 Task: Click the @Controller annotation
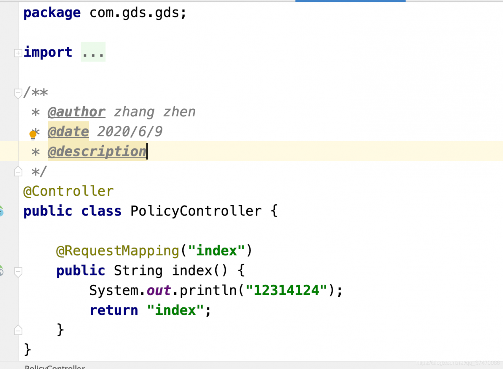tap(68, 191)
